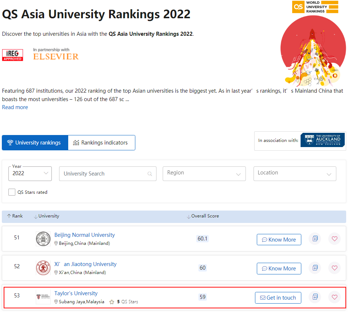Click the 5 QS Stars rating text
Viewport: 348px width, 312px height.
[128, 302]
